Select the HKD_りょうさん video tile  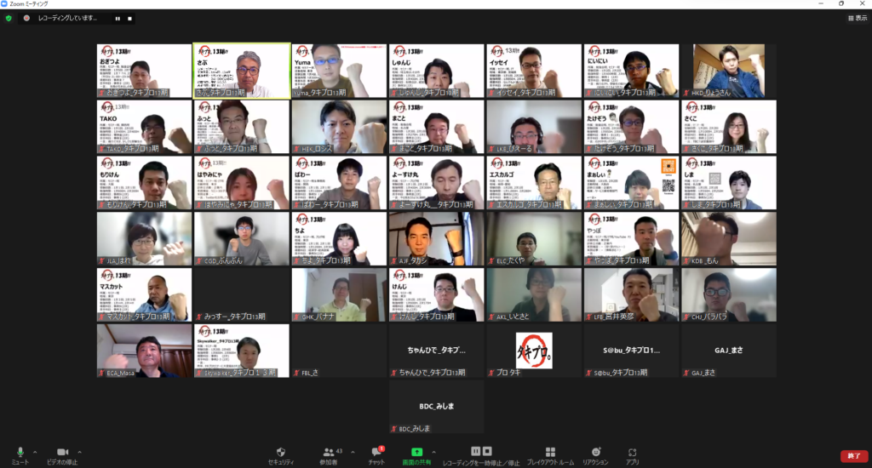point(728,71)
